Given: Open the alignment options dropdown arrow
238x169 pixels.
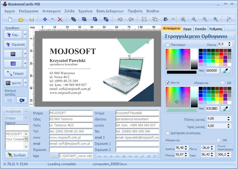Looking at the screenshot, I should [173, 19].
